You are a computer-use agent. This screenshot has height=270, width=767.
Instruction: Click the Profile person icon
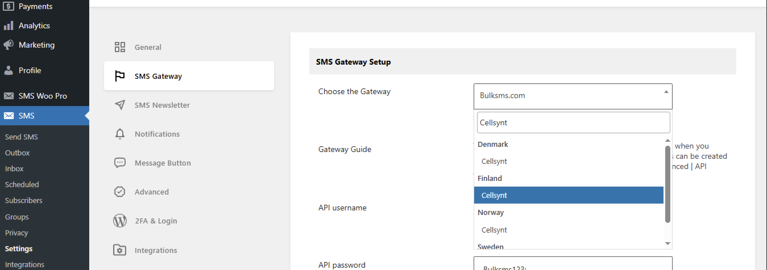click(x=9, y=70)
